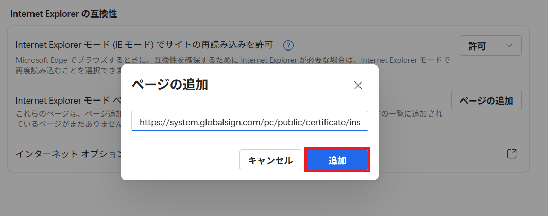Screen dimensions: 548x216
Task: Open the インターネット オプション external link icon
Action: 511,154
